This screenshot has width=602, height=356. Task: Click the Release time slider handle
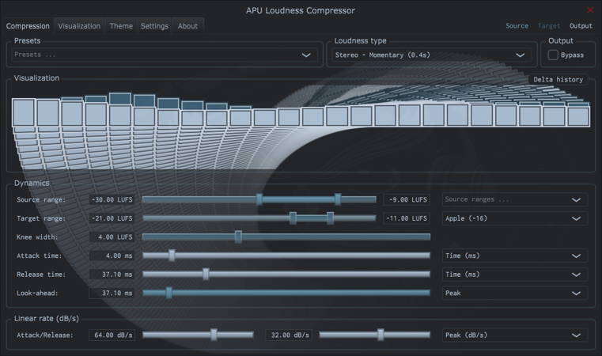coord(206,274)
